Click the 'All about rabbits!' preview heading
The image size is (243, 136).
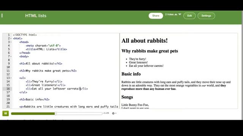pos(145,41)
